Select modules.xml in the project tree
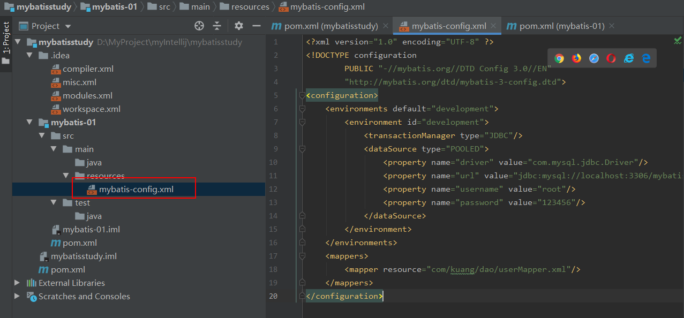 pos(87,95)
